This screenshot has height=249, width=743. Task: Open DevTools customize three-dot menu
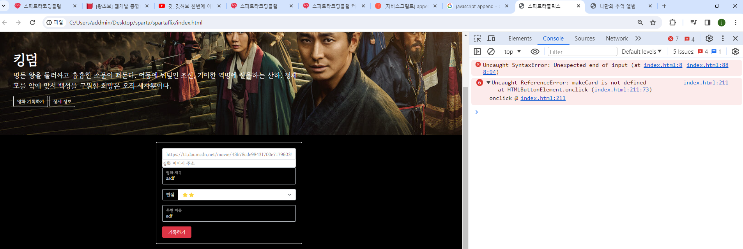pos(723,39)
